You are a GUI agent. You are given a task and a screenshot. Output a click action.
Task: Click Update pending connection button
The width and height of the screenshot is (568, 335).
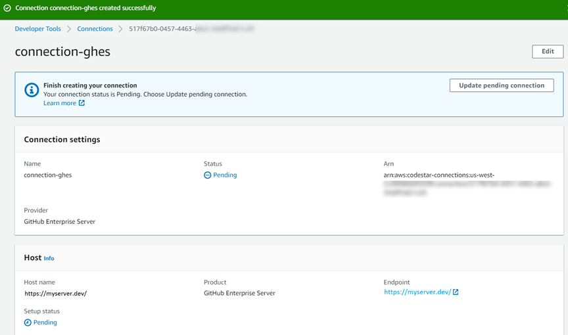pyautogui.click(x=502, y=85)
